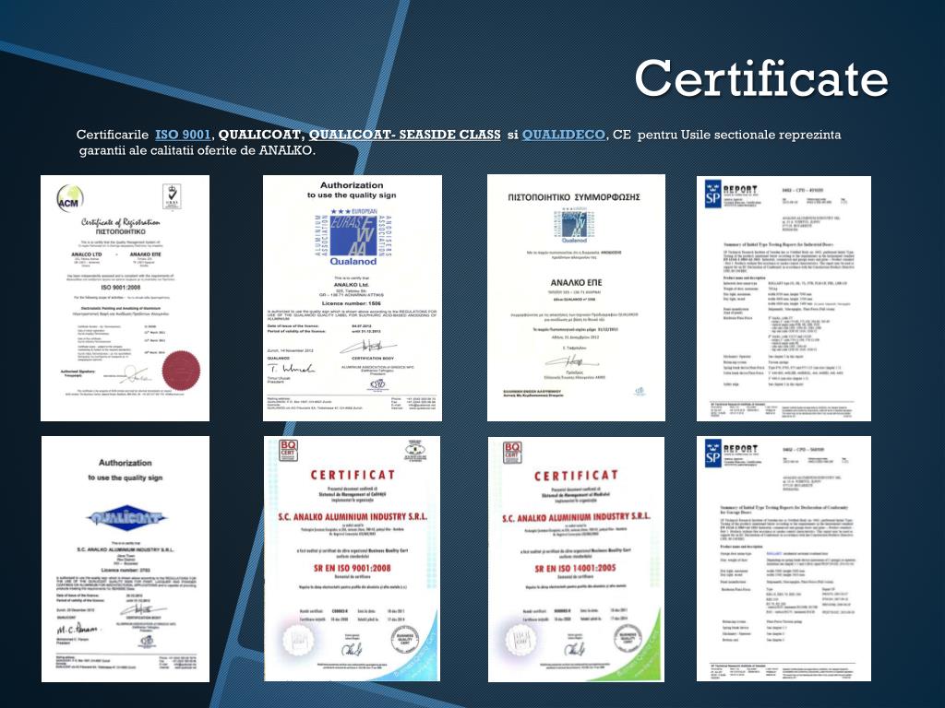Click the Certificate slide title
Image resolution: width=945 pixels, height=708 pixels.
(x=761, y=78)
